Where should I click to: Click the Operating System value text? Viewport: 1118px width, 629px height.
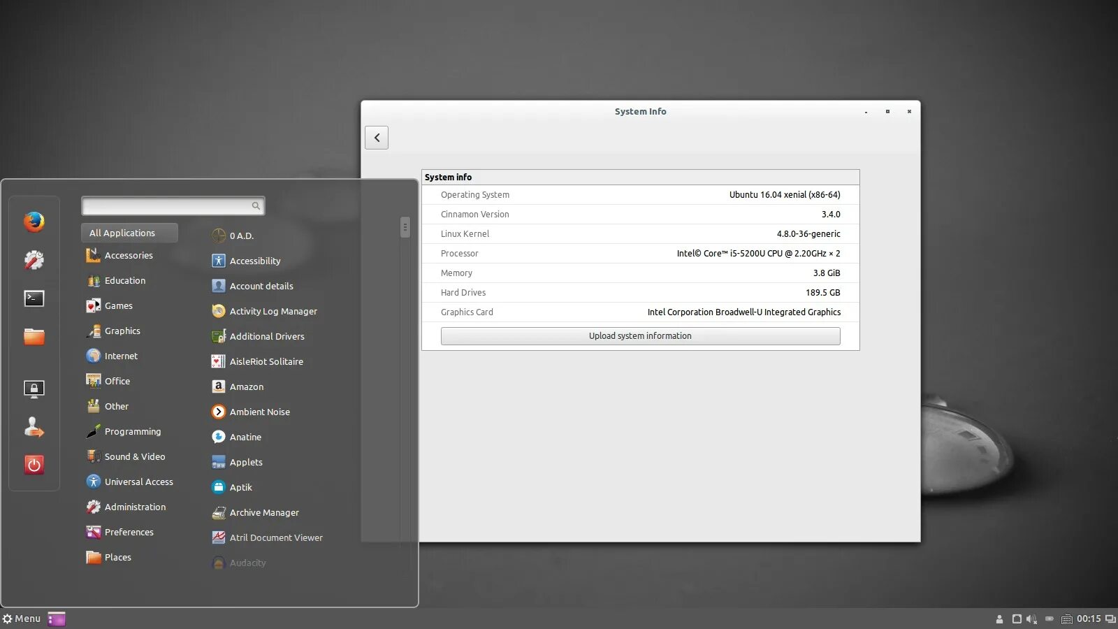pyautogui.click(x=785, y=195)
